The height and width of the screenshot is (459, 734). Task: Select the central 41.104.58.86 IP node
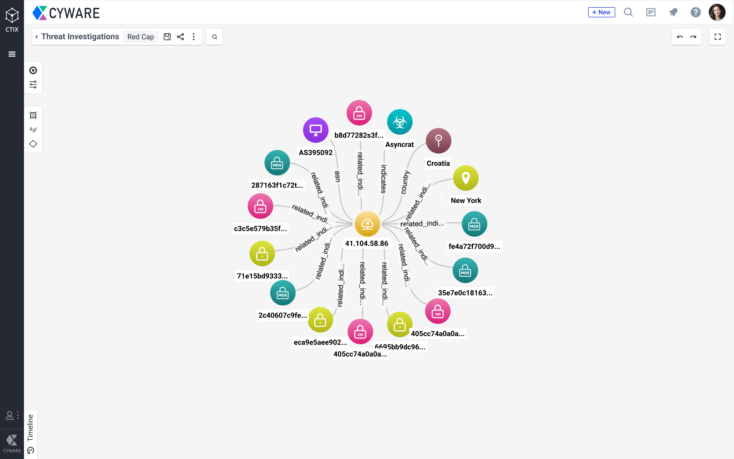click(x=367, y=224)
